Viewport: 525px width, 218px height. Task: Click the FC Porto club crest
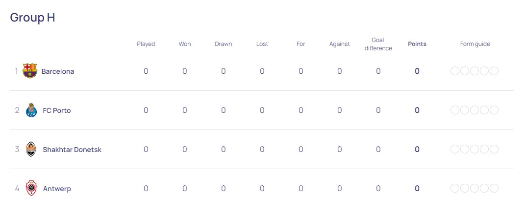(x=31, y=110)
